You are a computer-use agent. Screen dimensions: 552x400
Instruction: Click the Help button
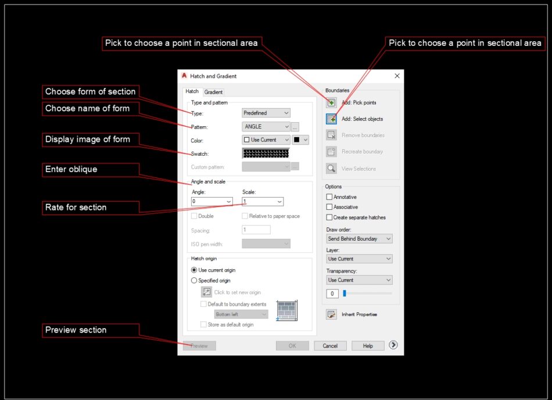click(x=368, y=345)
